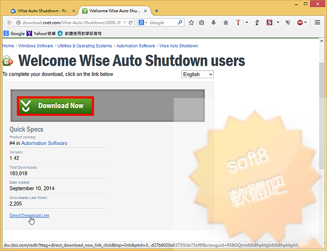Click the Direct Download Link
Screen dimensions: 327x251
(x=30, y=215)
